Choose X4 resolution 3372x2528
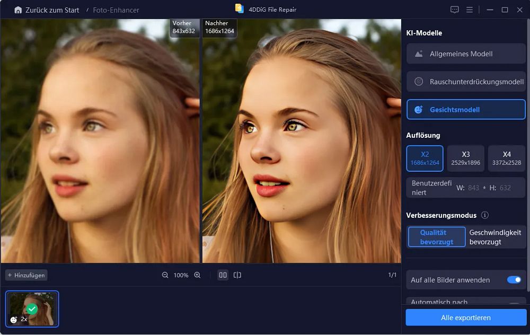The image size is (530, 335). tap(507, 158)
